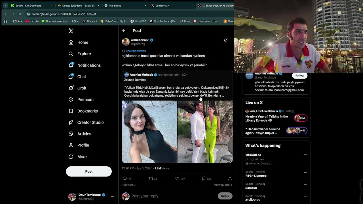Open Creator Studio from sidebar
The image size is (363, 204).
86,122
